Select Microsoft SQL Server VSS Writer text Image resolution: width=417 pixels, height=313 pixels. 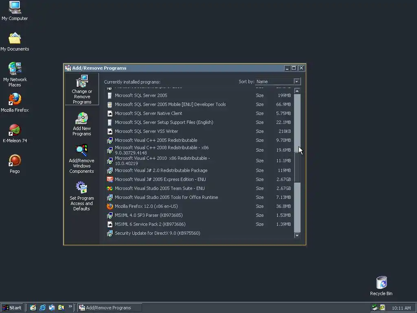tap(146, 131)
